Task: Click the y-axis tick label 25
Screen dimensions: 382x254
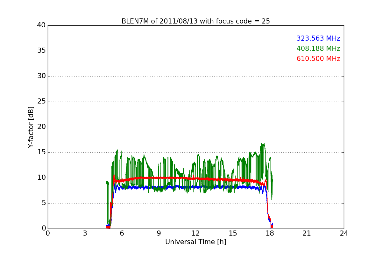Action: 41,102
